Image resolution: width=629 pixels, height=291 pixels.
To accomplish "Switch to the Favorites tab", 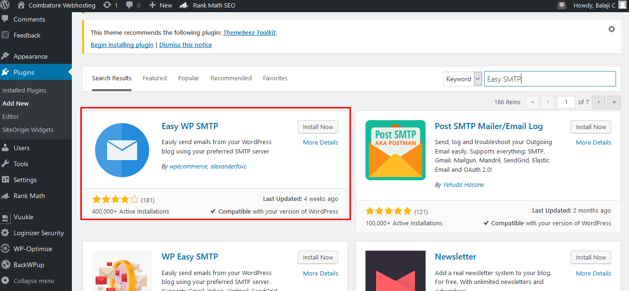I will [x=275, y=78].
